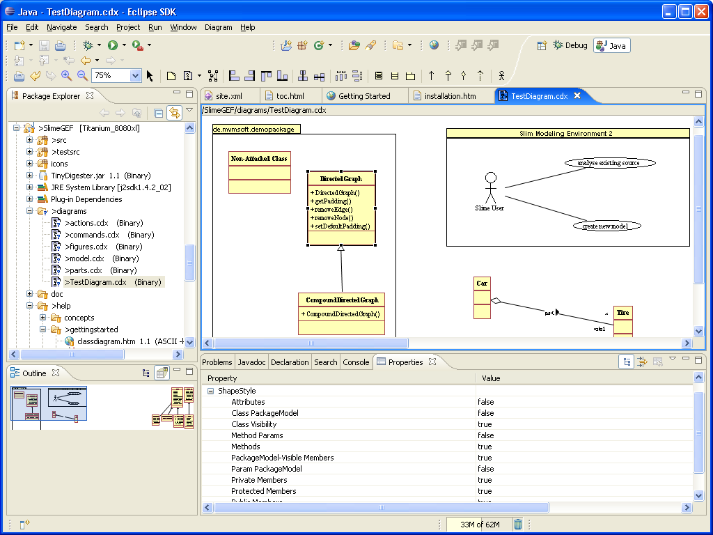Switch to the Debug perspective
Image resolution: width=713 pixels, height=535 pixels.
click(570, 45)
